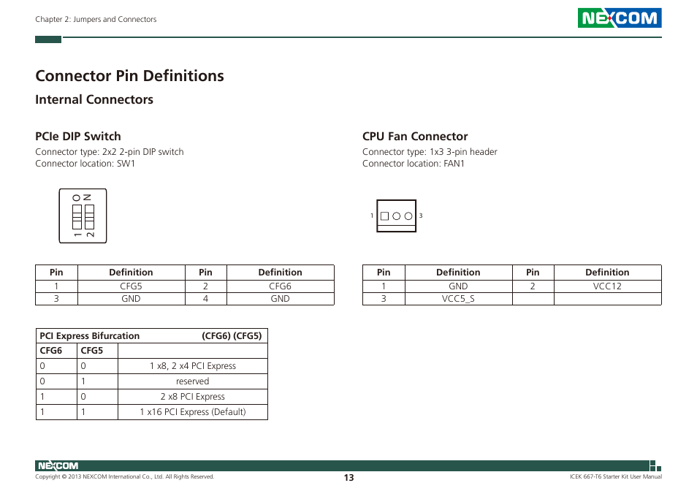The width and height of the screenshot is (697, 491).
Task: Click the NEXCOM logo in the header
Action: (620, 18)
